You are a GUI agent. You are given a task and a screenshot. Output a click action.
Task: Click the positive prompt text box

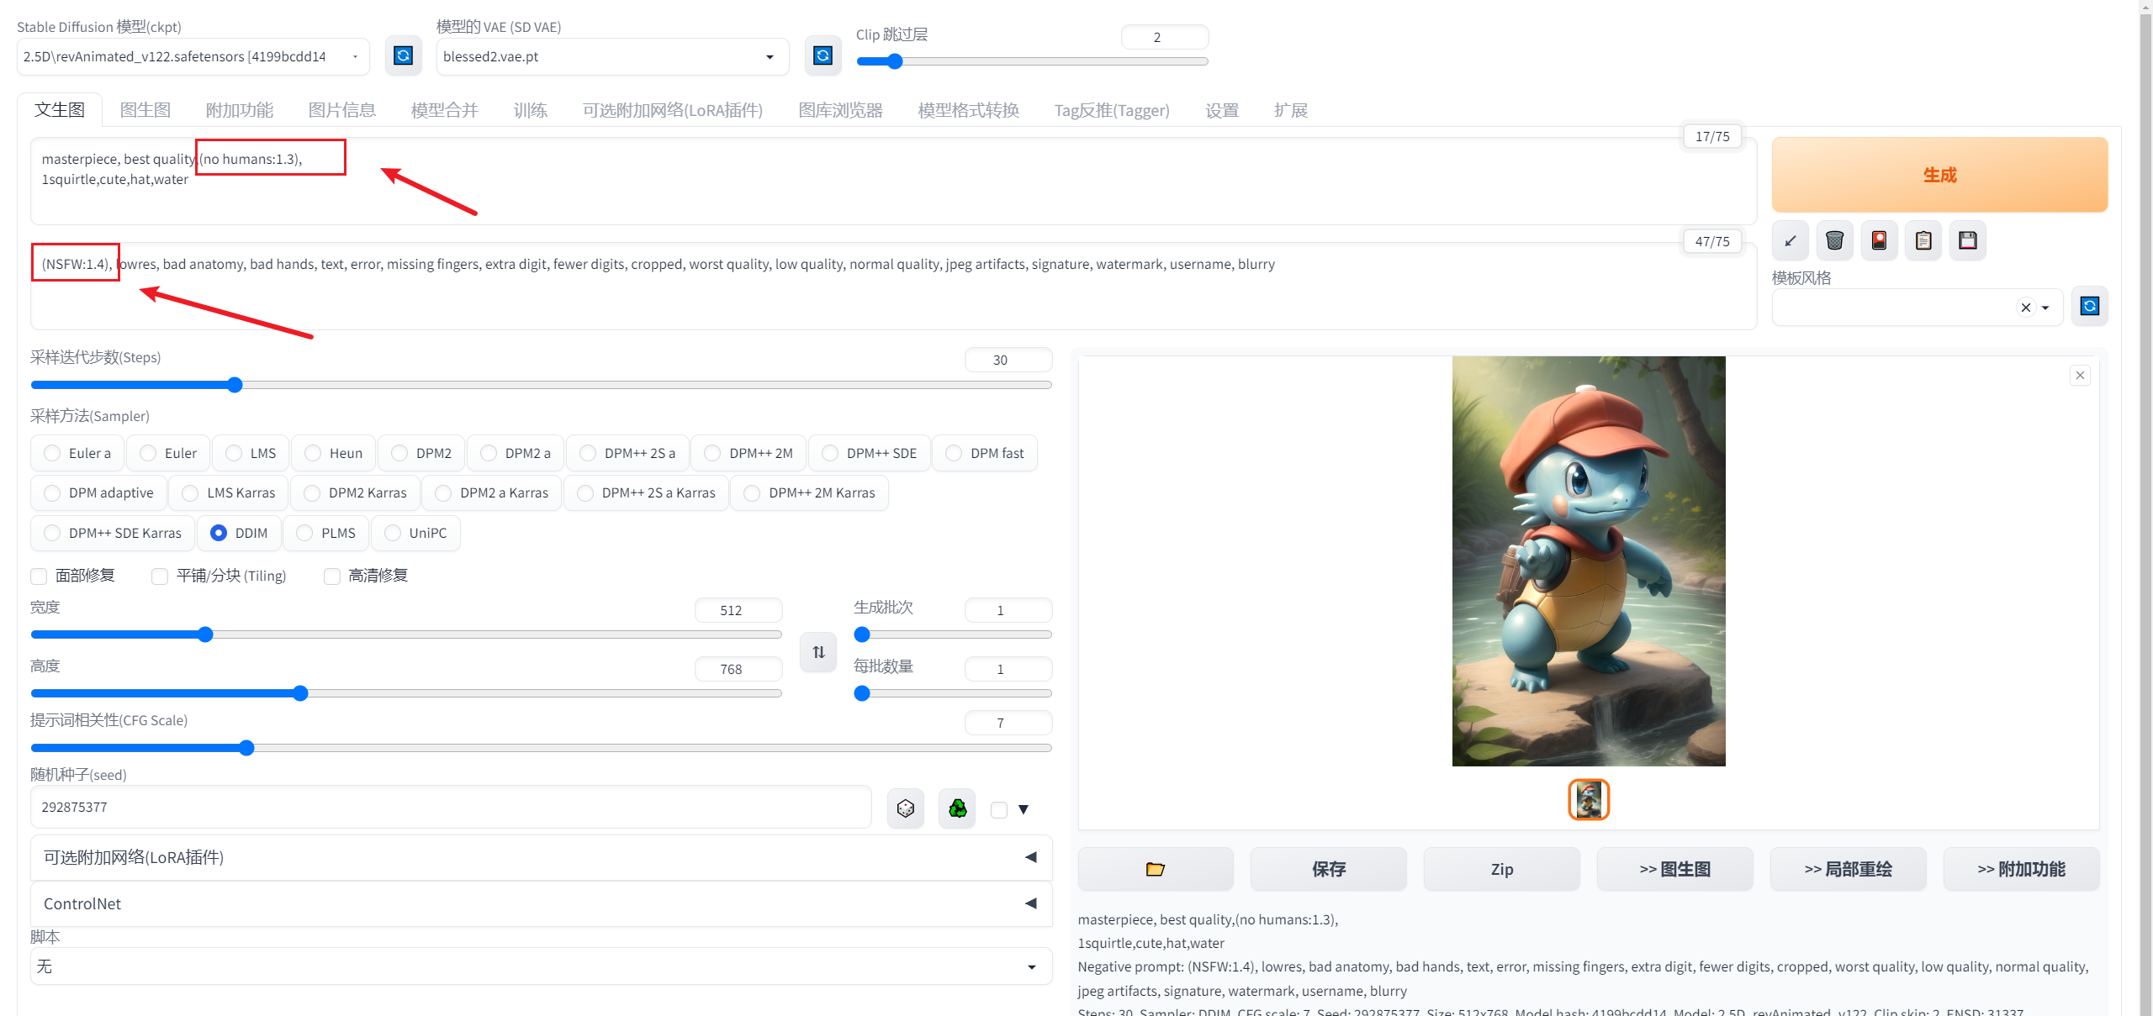click(893, 182)
